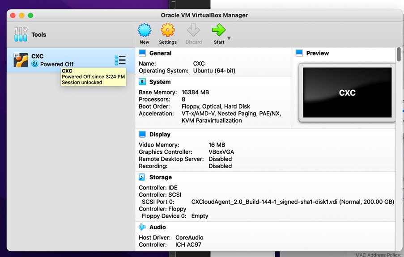
Task: Click the Preview section monitor icon
Action: [x=299, y=53]
